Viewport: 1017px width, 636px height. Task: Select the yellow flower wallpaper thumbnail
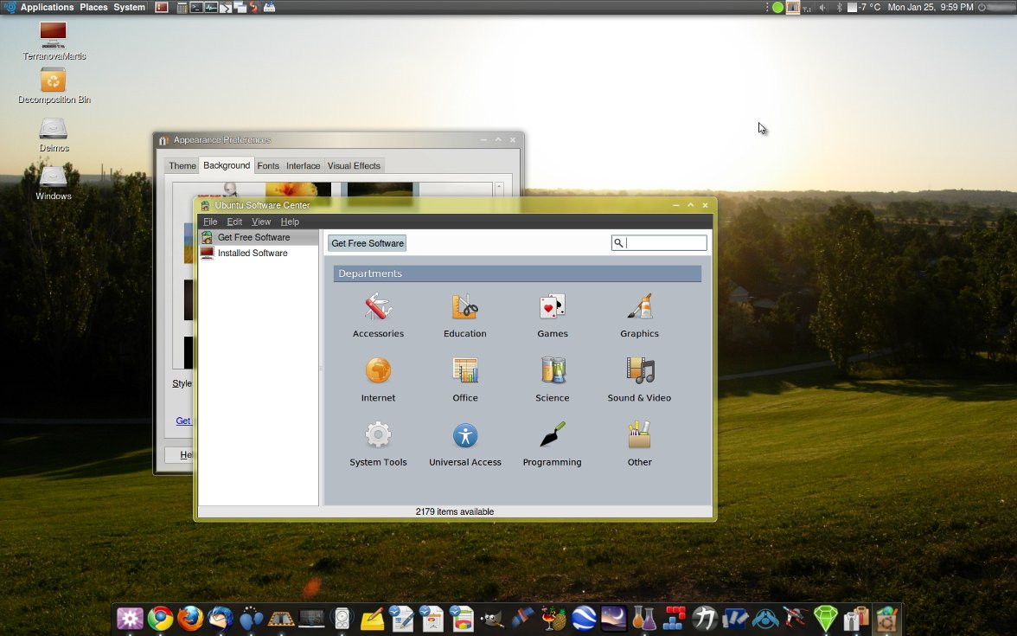(x=298, y=190)
